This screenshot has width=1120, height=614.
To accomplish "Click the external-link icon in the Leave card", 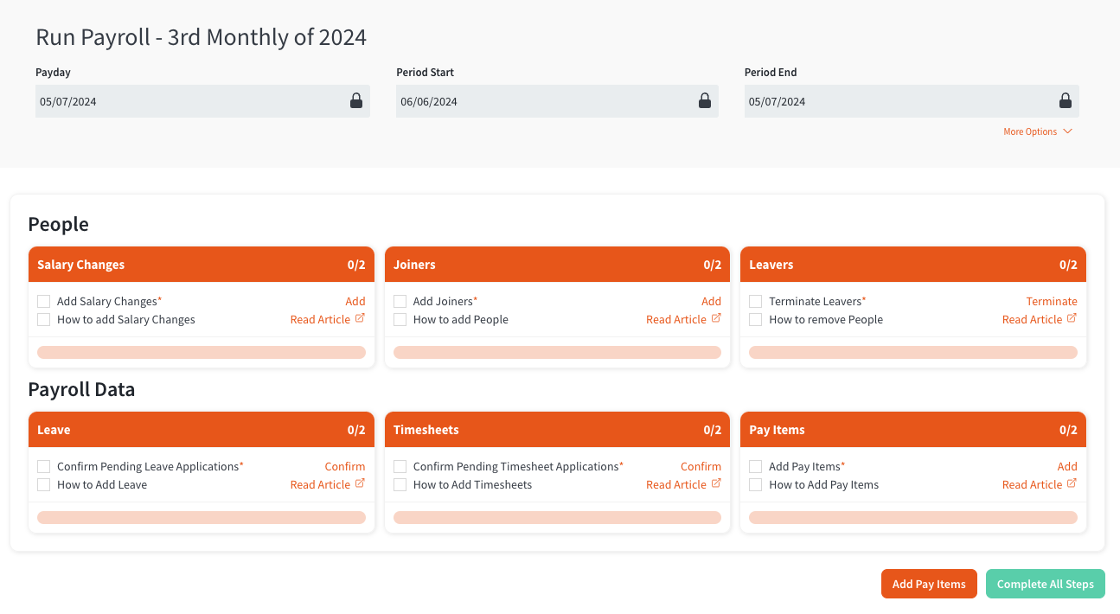I will click(360, 483).
